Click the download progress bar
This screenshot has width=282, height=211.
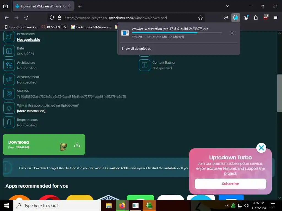177,33
